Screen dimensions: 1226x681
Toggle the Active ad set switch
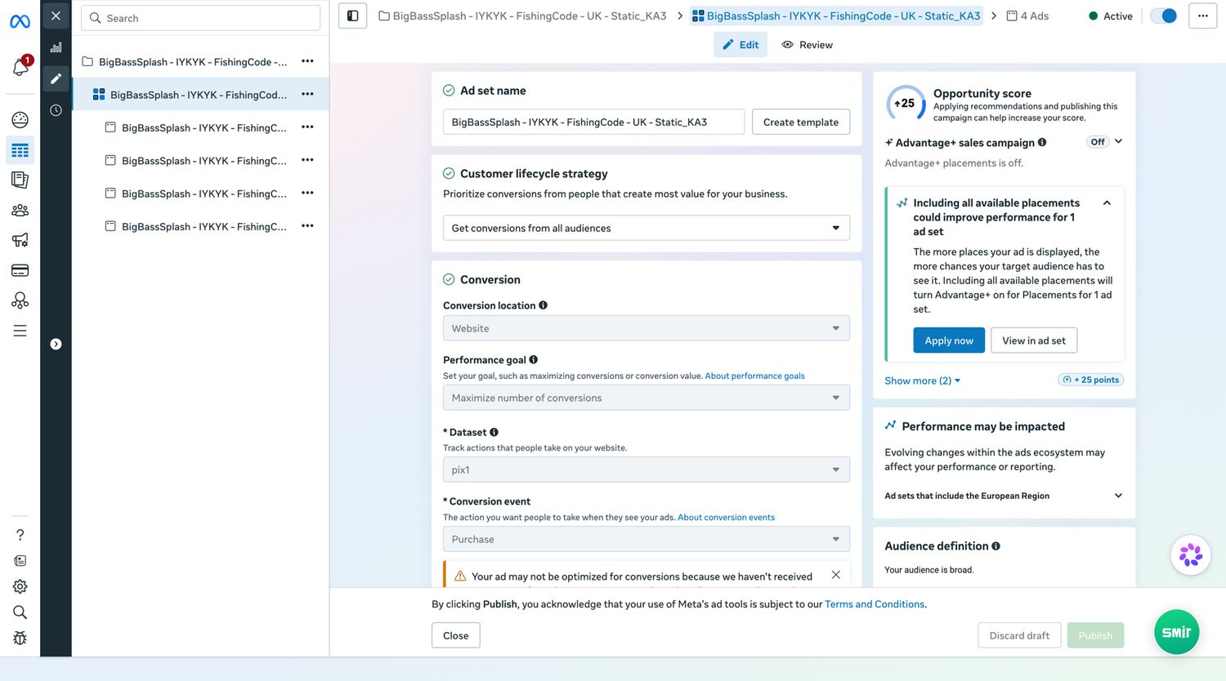point(1163,16)
